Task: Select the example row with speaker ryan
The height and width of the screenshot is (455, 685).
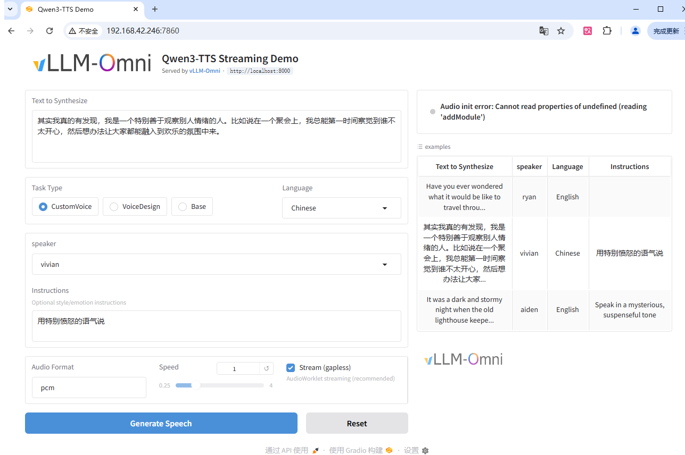Action: [x=544, y=197]
